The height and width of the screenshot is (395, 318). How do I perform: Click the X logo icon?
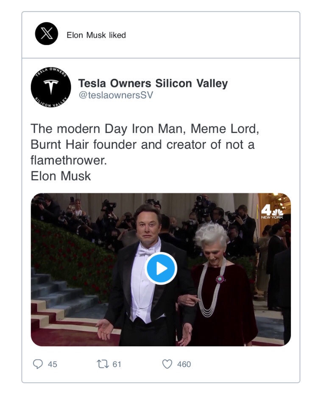coord(46,35)
